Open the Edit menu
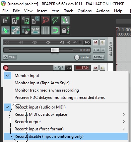This screenshot has width=131, height=142. click(16, 11)
